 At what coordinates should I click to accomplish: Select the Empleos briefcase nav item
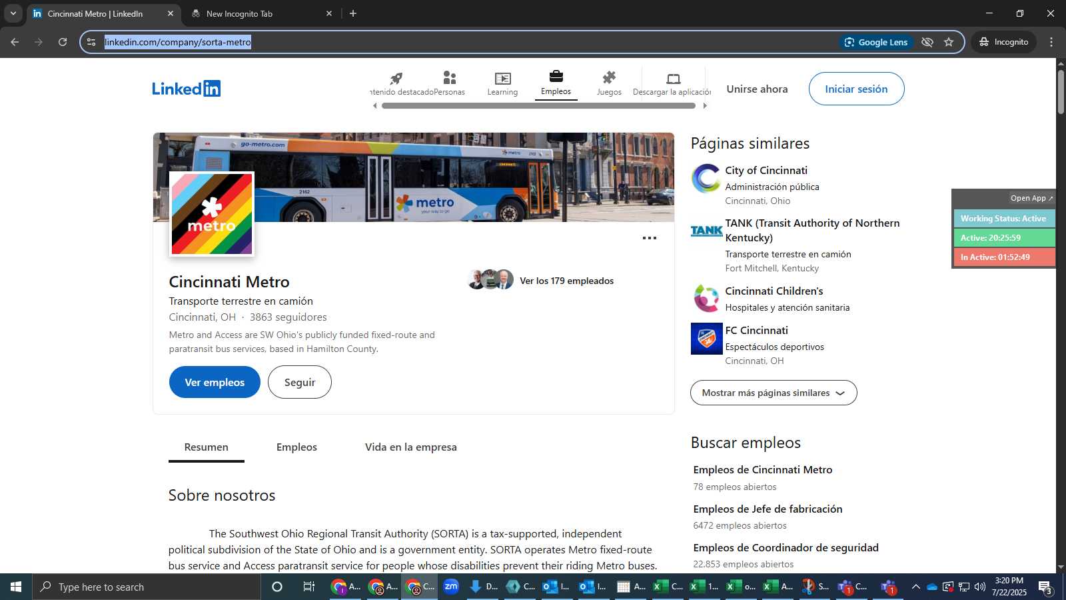pos(556,83)
